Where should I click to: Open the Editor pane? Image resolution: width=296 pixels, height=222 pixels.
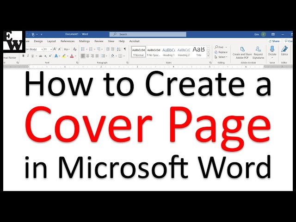(x=284, y=51)
